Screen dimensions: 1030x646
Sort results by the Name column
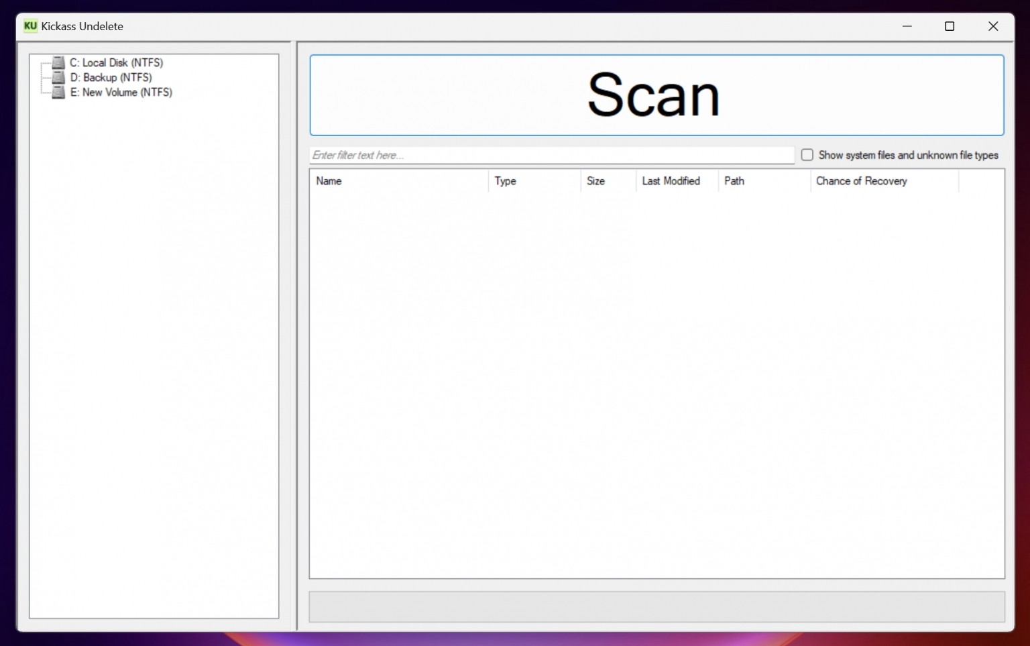398,181
